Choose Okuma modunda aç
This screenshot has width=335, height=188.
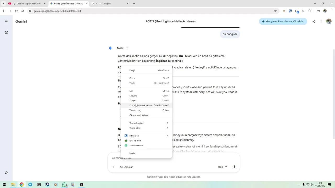[147, 115]
